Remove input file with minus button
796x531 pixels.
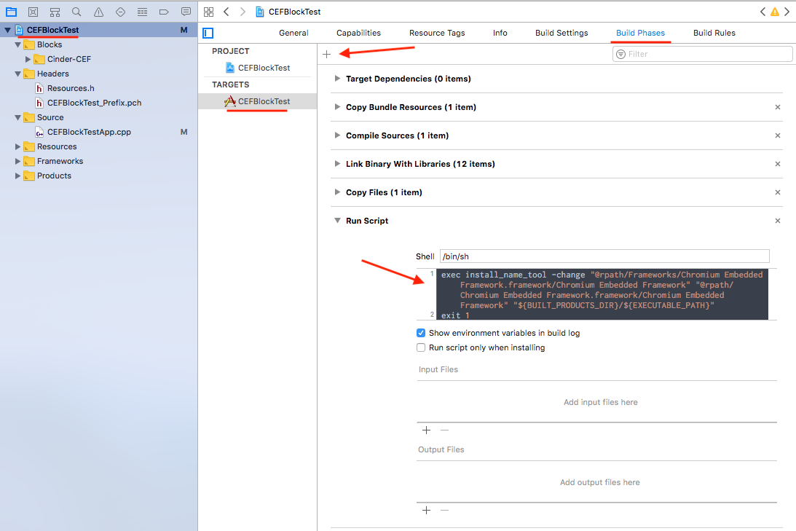pyautogui.click(x=445, y=430)
